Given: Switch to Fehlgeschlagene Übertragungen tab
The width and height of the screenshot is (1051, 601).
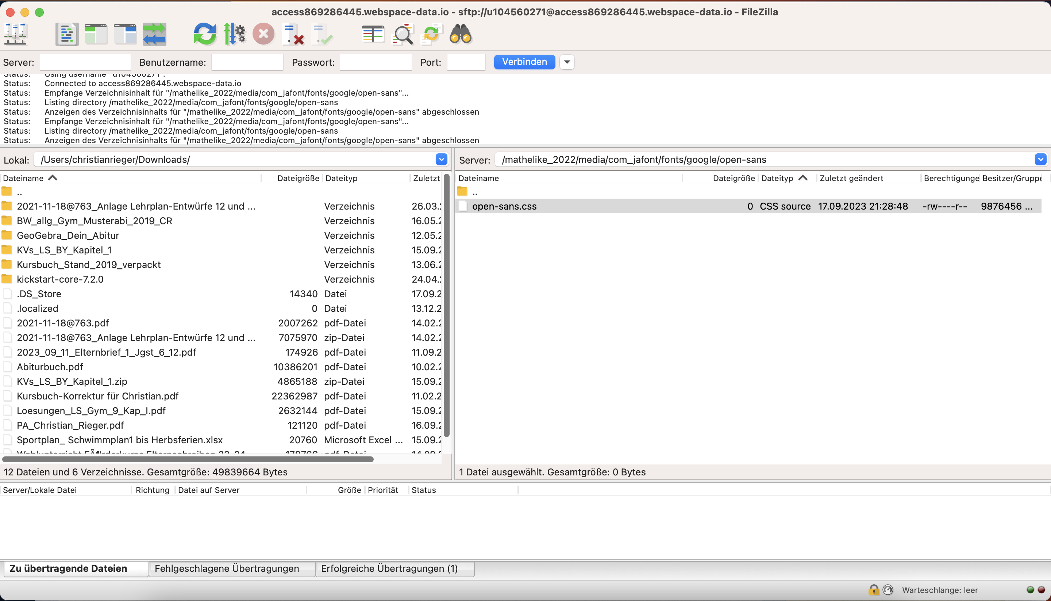Looking at the screenshot, I should point(227,569).
